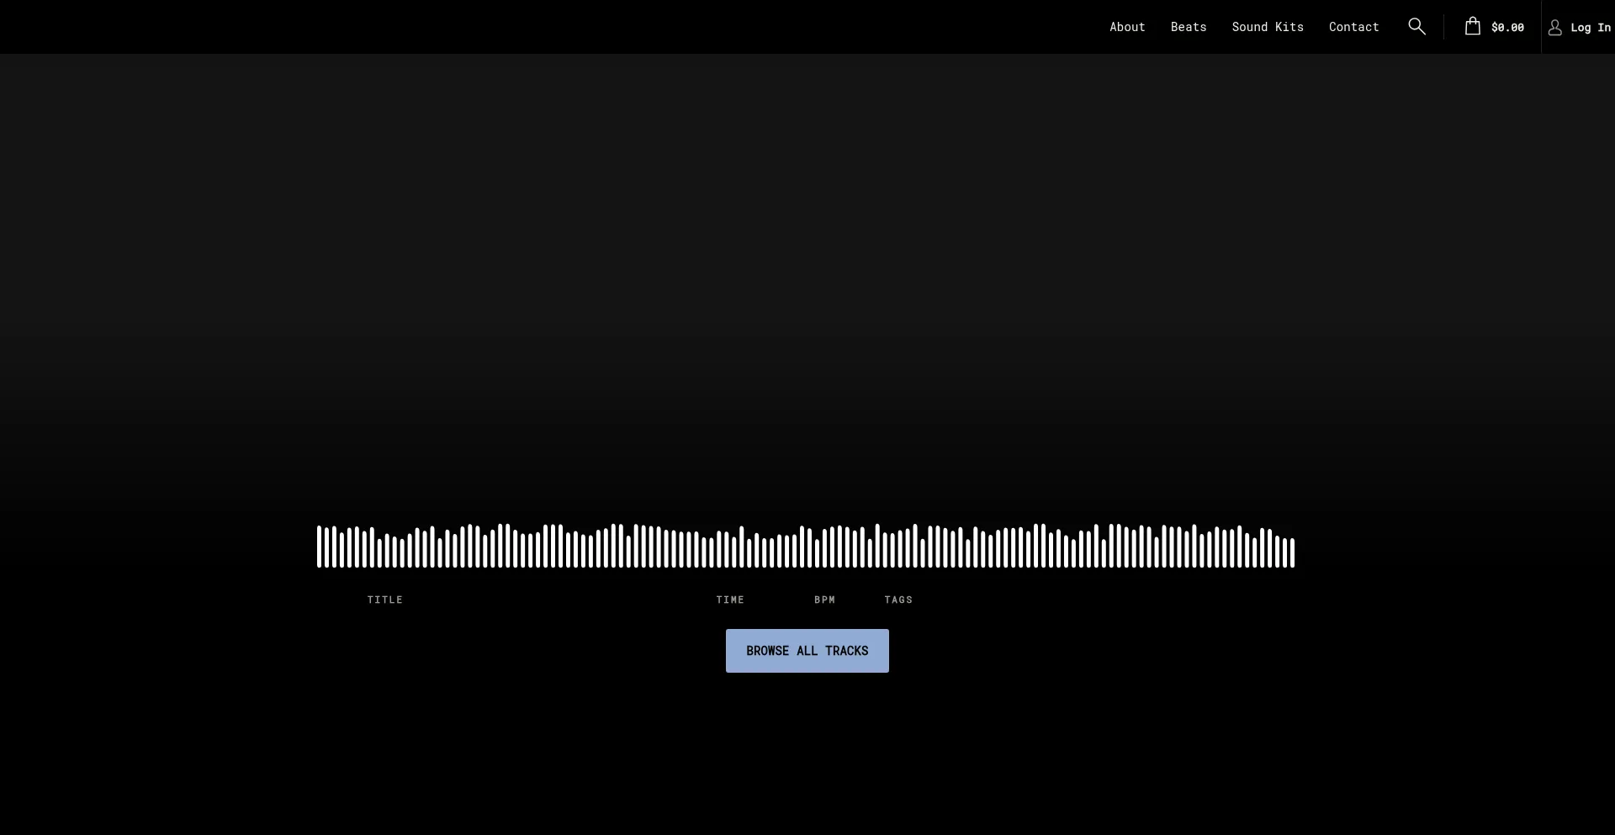Click the TAGS column header
Screen dimensions: 1615x835
[898, 600]
